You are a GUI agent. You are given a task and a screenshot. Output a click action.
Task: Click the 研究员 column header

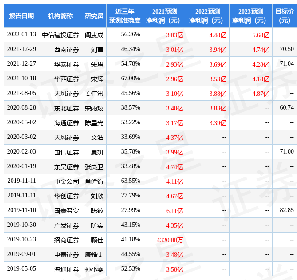(x=94, y=16)
